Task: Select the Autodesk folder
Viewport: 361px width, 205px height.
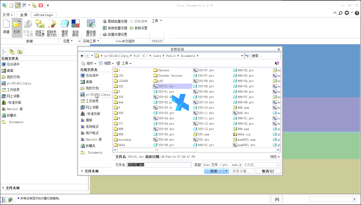Action: pos(122,140)
